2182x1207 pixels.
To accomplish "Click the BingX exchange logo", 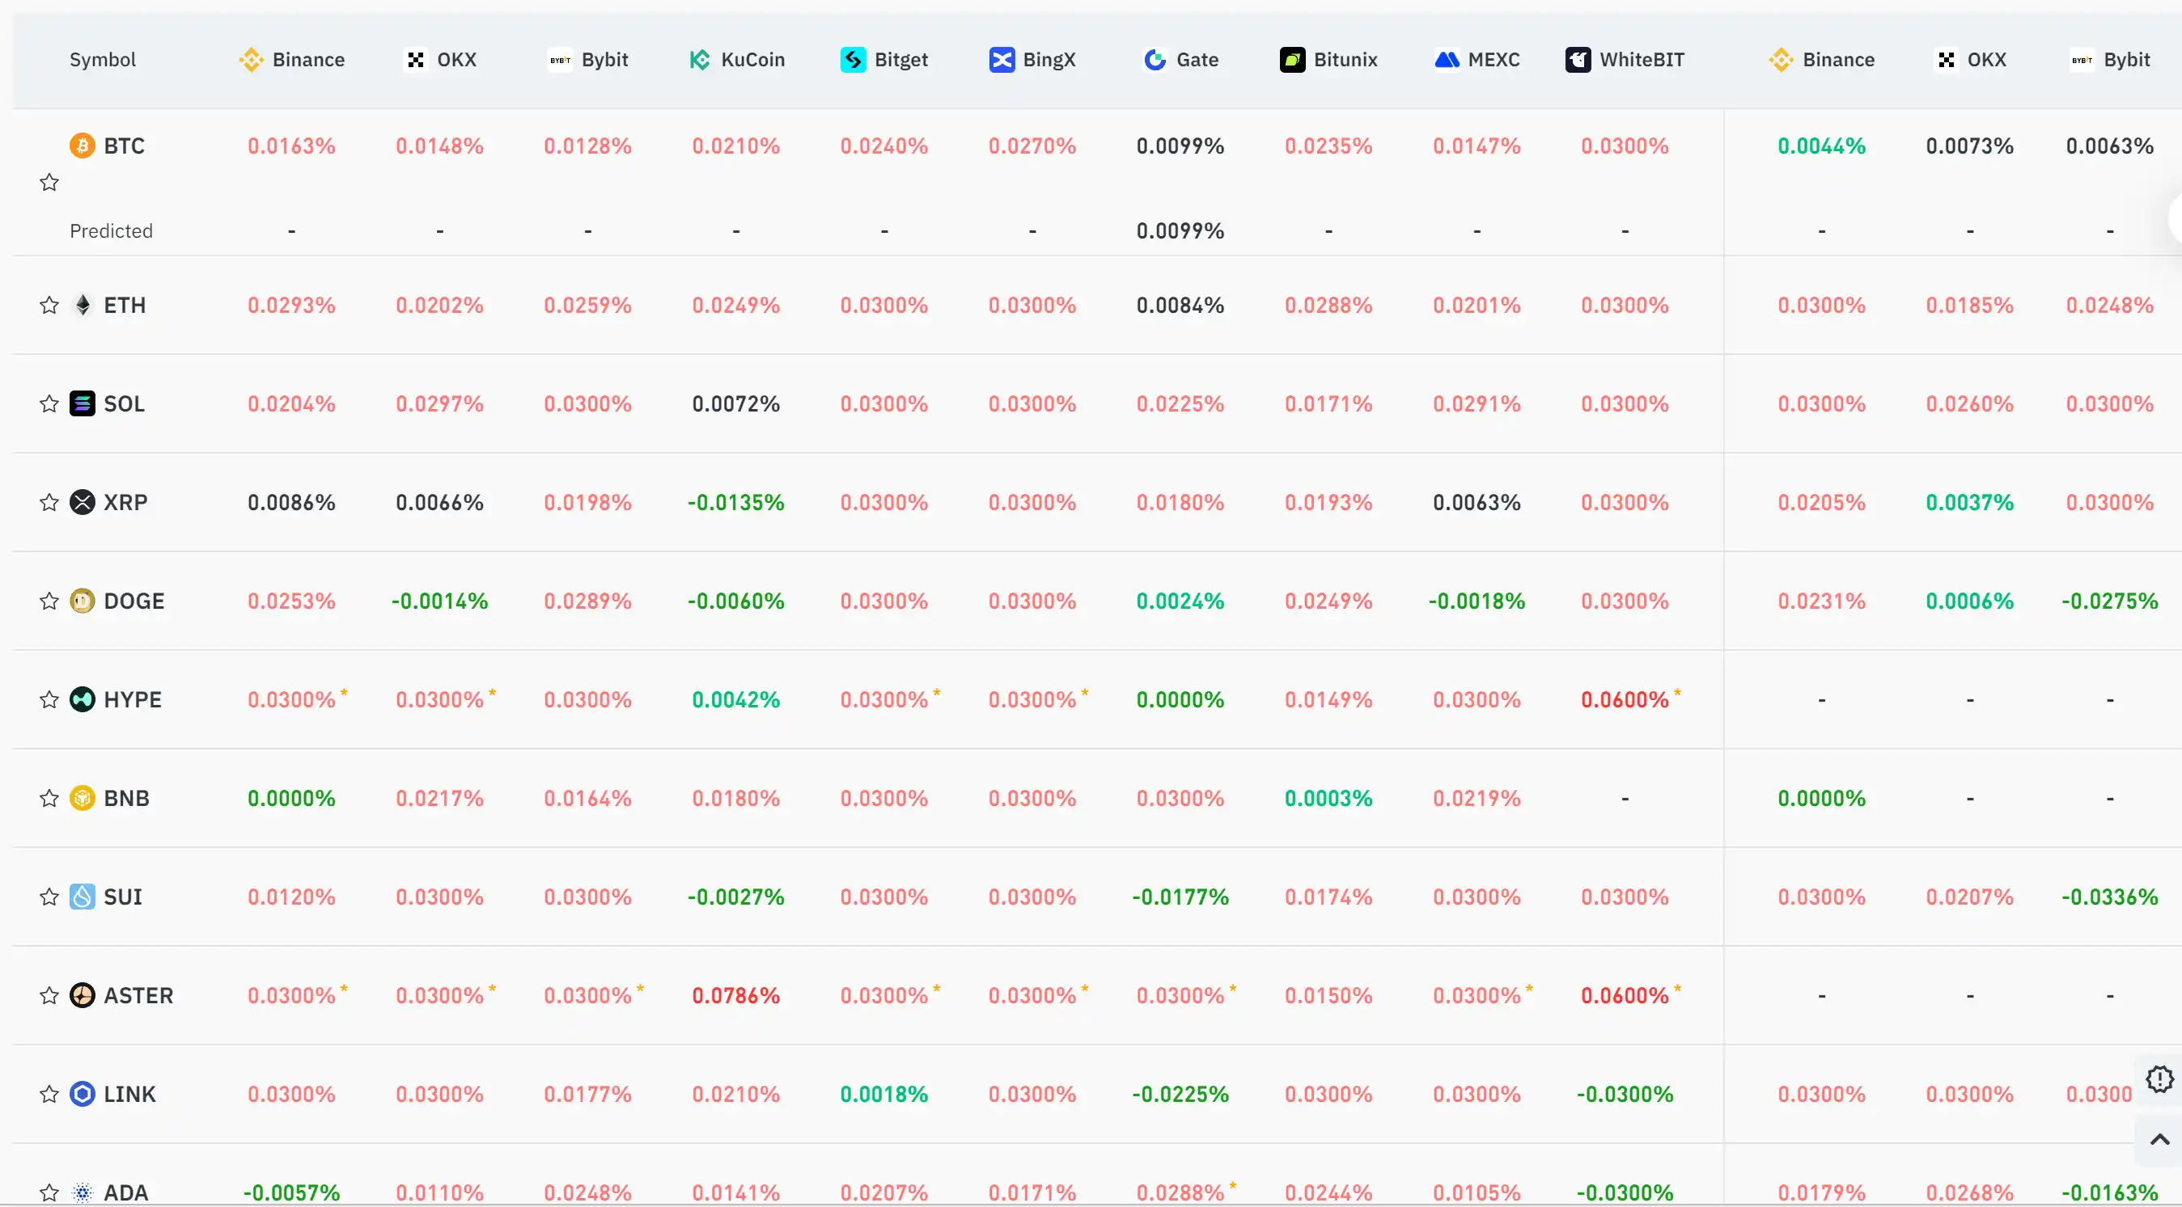I will click(1002, 60).
